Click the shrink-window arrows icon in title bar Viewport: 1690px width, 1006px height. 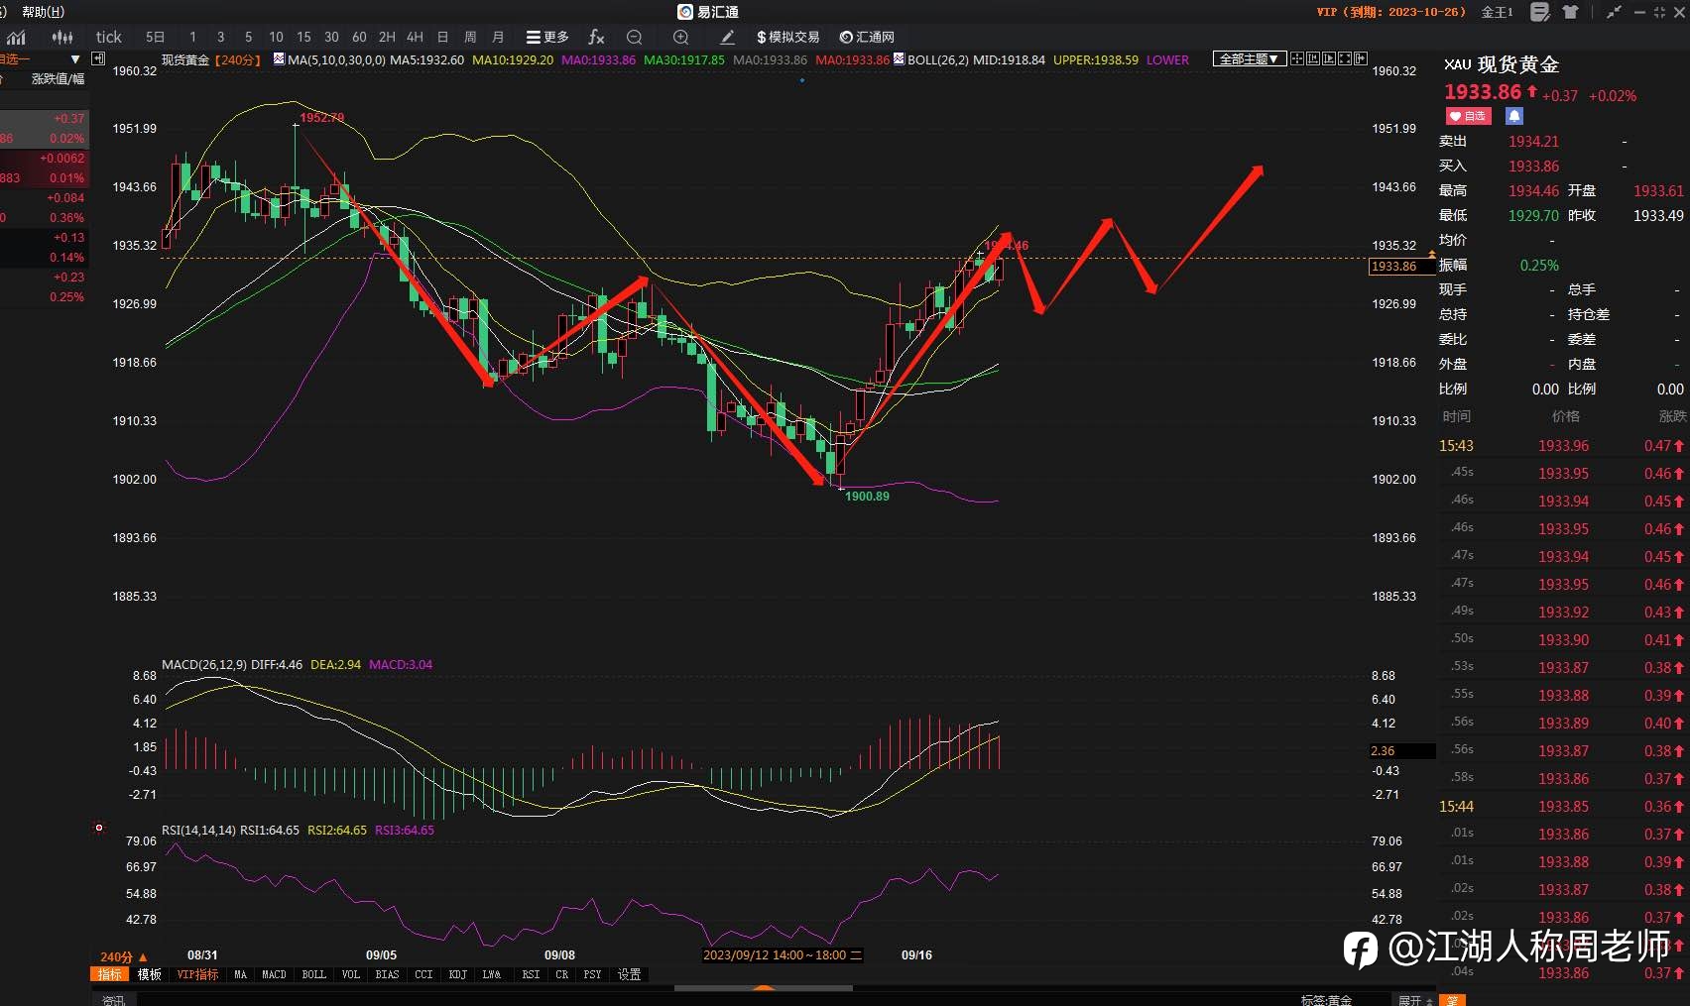click(x=1615, y=12)
